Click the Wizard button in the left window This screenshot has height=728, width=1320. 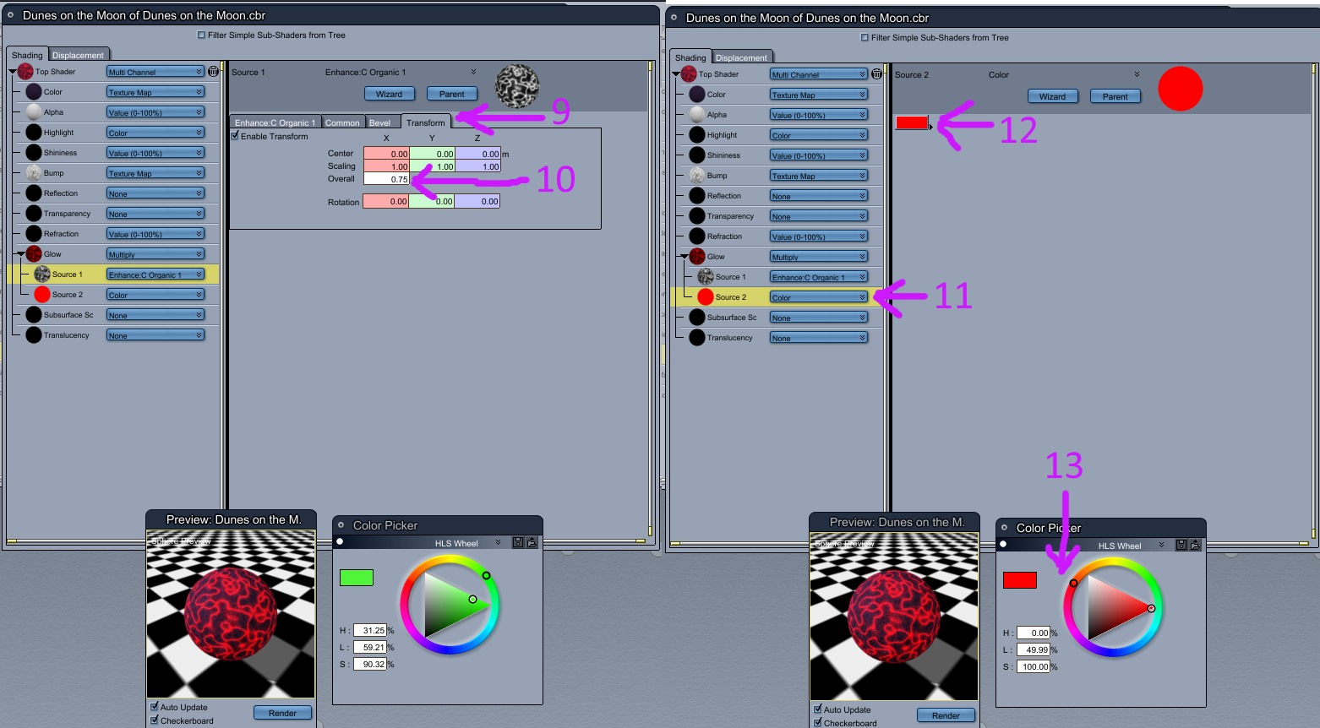[x=390, y=94]
